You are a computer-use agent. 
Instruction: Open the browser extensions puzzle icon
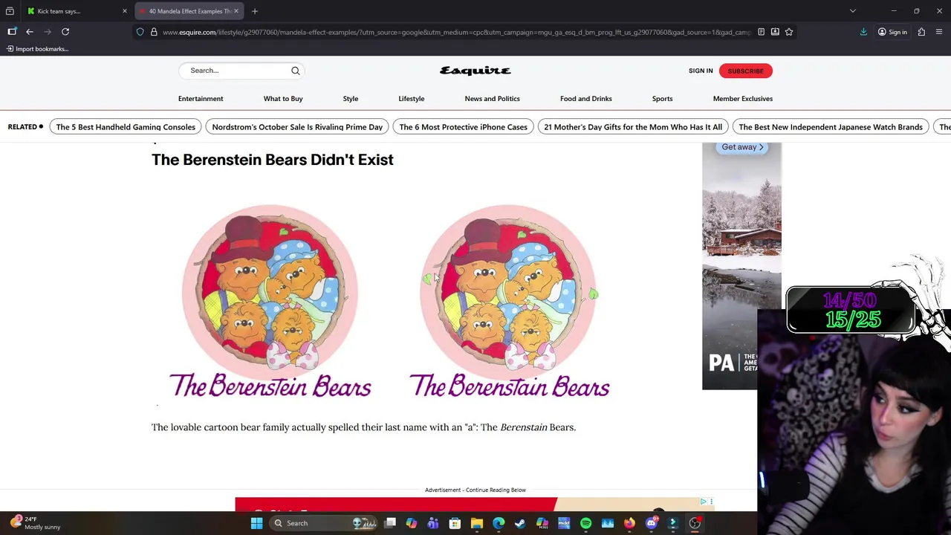coord(921,32)
